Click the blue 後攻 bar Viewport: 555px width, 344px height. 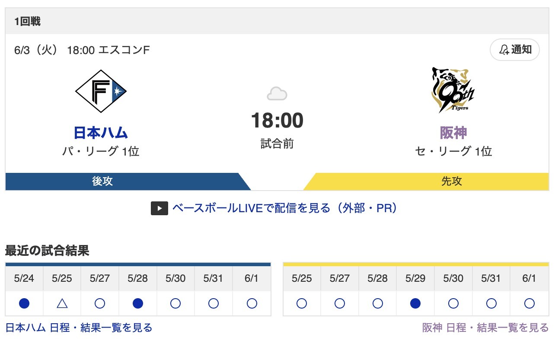pos(128,182)
